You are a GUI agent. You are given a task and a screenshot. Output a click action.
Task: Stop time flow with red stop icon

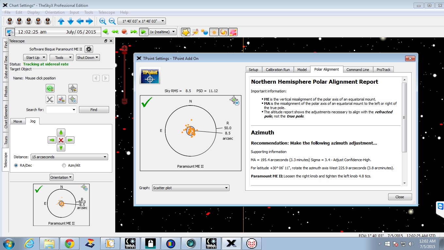coord(124,32)
